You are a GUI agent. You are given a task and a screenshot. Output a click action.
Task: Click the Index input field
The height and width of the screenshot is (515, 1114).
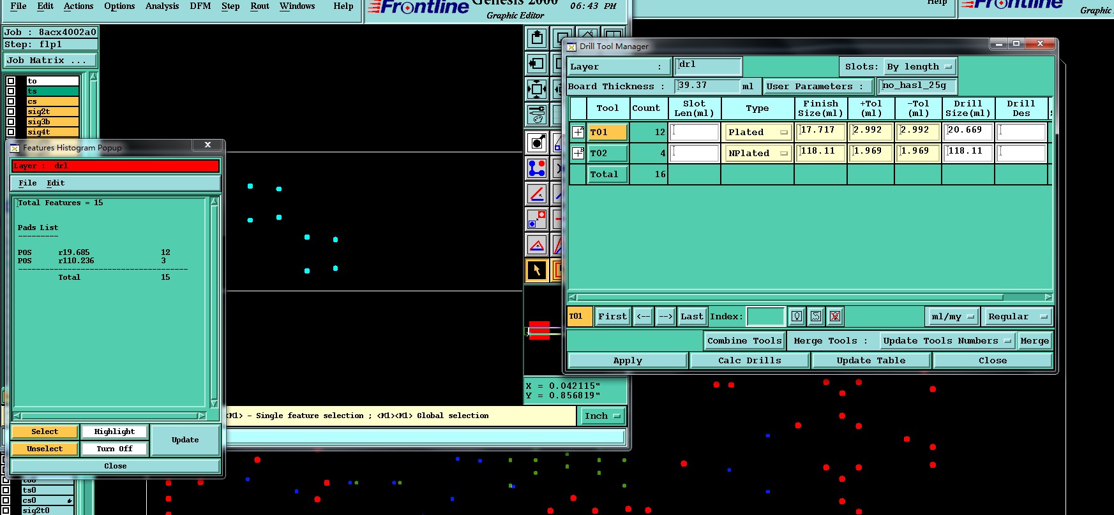tap(765, 316)
